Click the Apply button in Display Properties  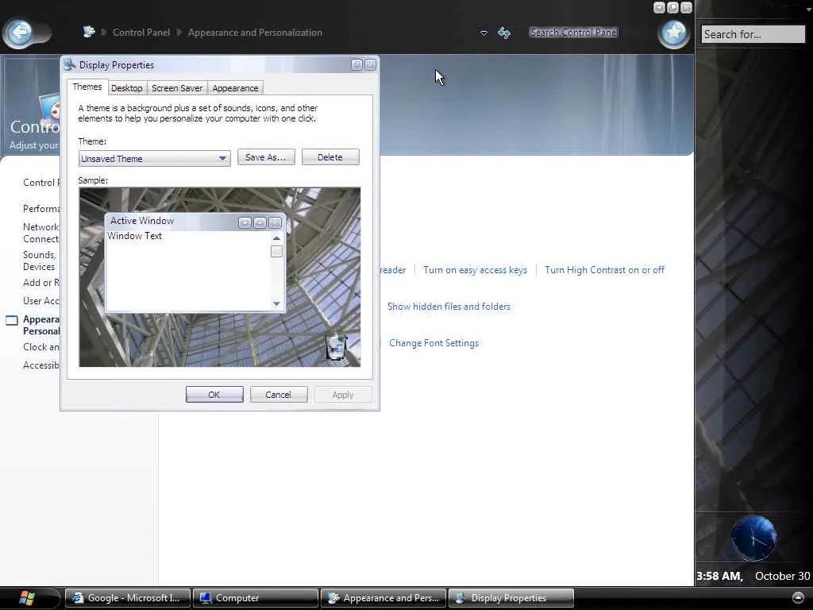tap(343, 395)
